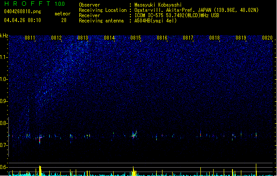This screenshot has height=176, width=277.
Task: Click the kHz axis unit label
Action: coord(4,36)
